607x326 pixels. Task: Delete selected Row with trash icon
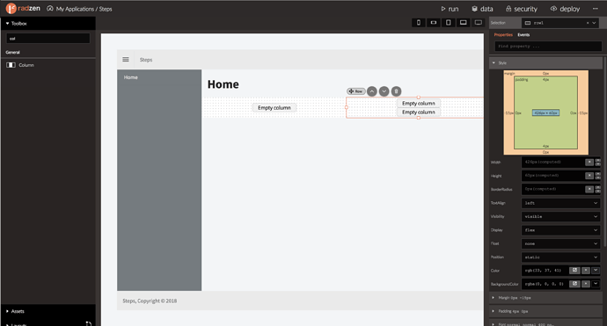click(x=396, y=91)
